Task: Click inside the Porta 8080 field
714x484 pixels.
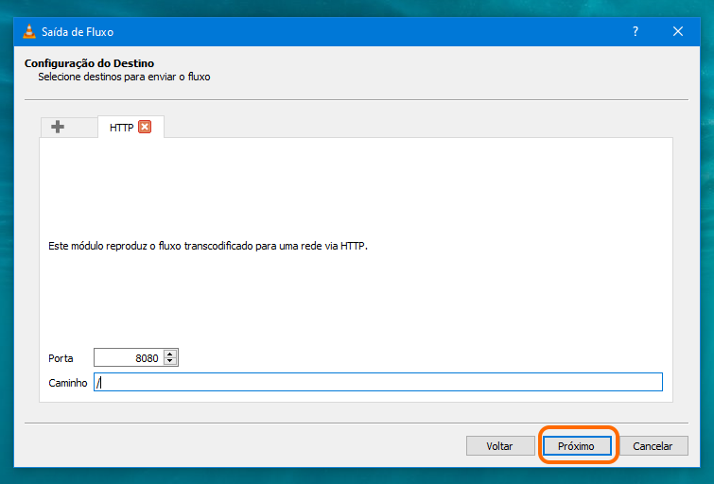Action: click(129, 358)
